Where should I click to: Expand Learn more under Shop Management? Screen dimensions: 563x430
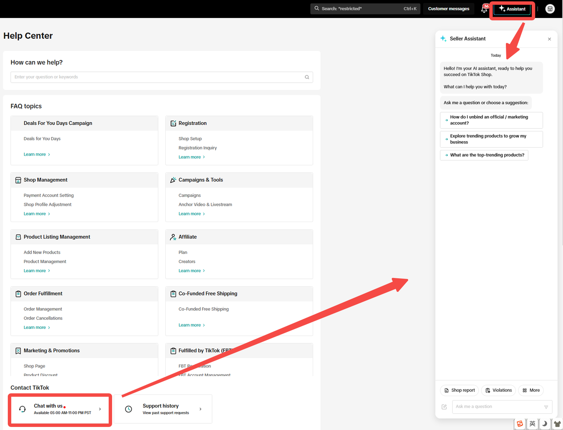[37, 214]
